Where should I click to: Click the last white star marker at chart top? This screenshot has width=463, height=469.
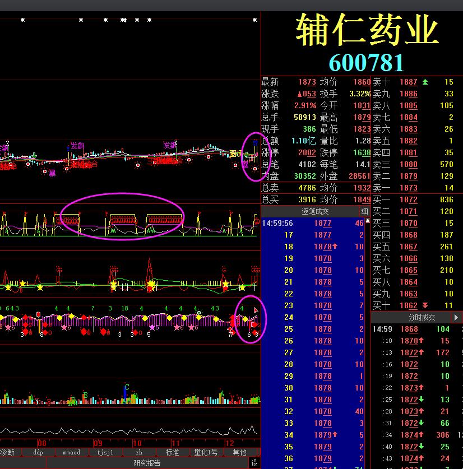point(254,20)
